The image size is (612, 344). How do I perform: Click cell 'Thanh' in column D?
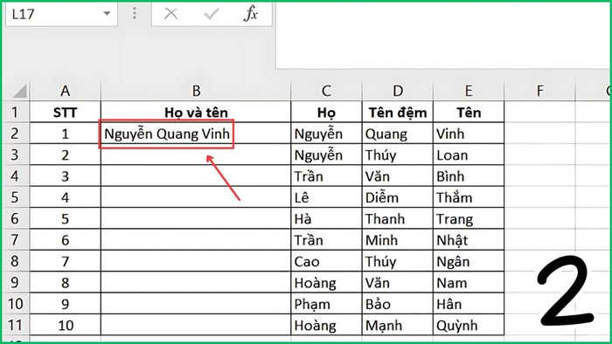[397, 219]
